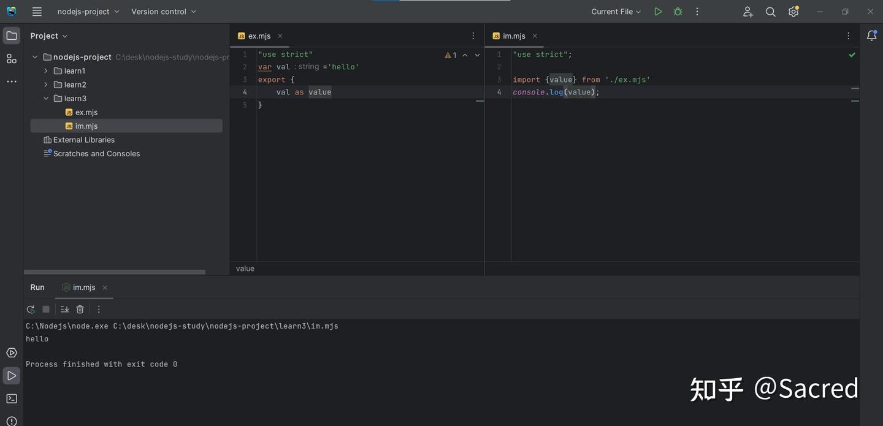Open the Notifications bell
The width and height of the screenshot is (883, 426).
click(x=871, y=36)
